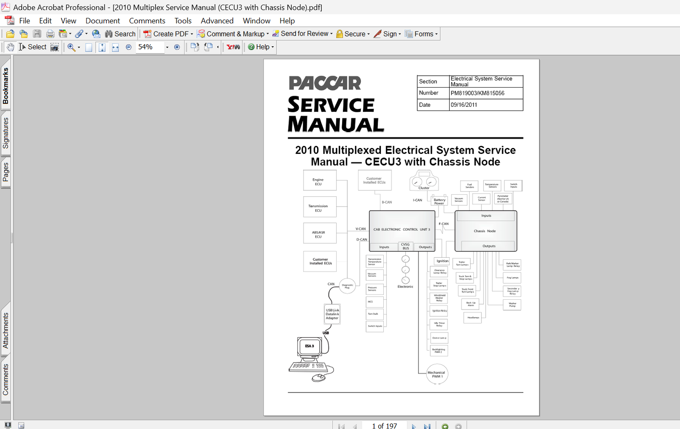Expand the Attach file dropdown arrow
Screen dimensions: 680x429
tap(86, 34)
